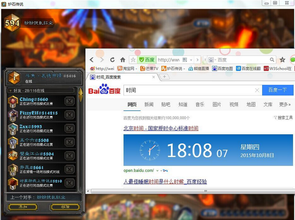
Task: Click the search magnifier in browser search box
Action: point(272,60)
